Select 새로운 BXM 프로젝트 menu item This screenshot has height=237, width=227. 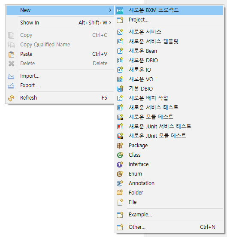coord(169,10)
